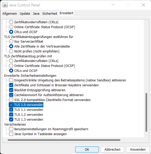Click the OK button
Image resolution: width=151 pixels, height=154 pixels.
(x=87, y=149)
